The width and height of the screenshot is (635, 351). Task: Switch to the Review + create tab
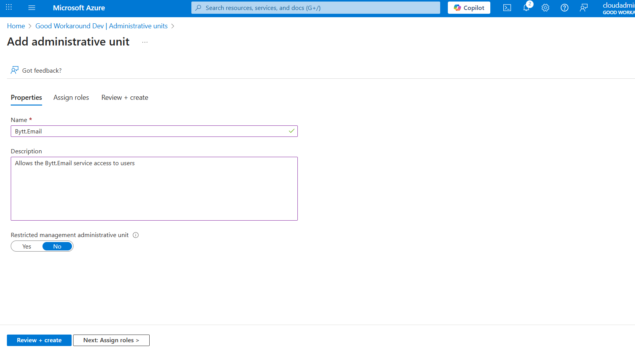pyautogui.click(x=125, y=97)
